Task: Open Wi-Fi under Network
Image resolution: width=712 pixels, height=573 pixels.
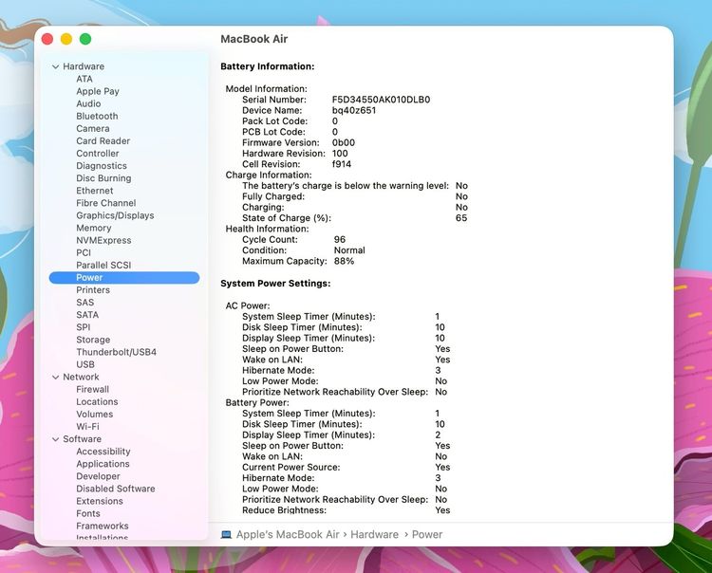Action: pyautogui.click(x=87, y=427)
